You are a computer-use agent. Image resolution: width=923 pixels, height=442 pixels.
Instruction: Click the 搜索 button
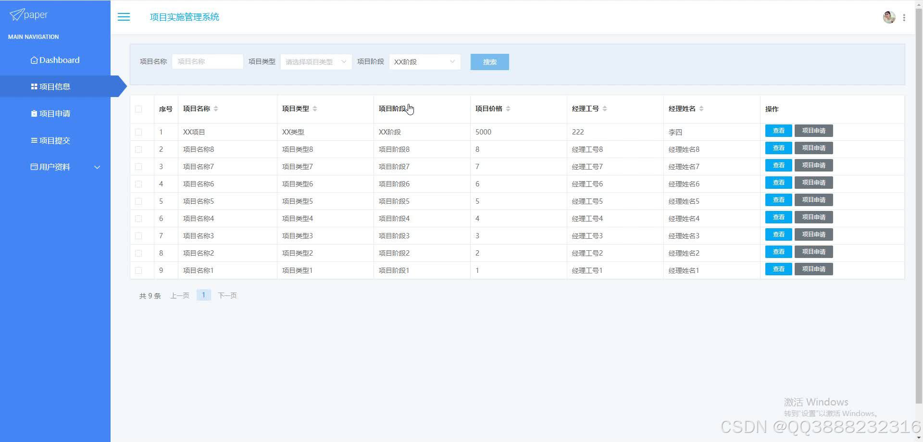(x=489, y=62)
